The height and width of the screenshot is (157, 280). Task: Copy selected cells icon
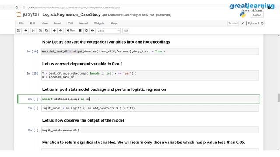coord(40,31)
